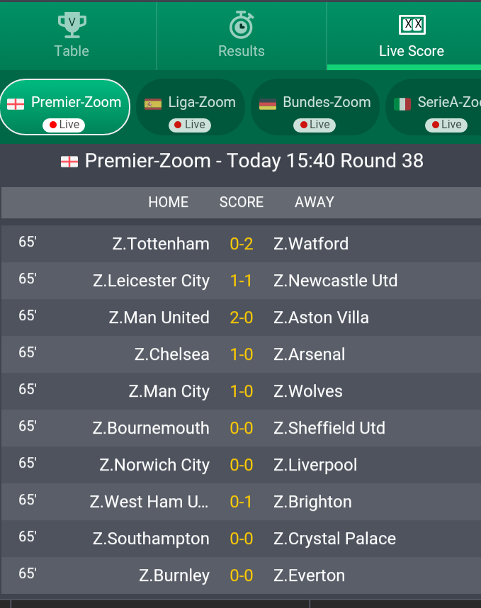Click the England flag in round header
The height and width of the screenshot is (608, 481).
[69, 162]
